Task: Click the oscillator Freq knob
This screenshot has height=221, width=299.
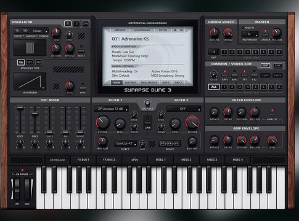Action: [70, 86]
